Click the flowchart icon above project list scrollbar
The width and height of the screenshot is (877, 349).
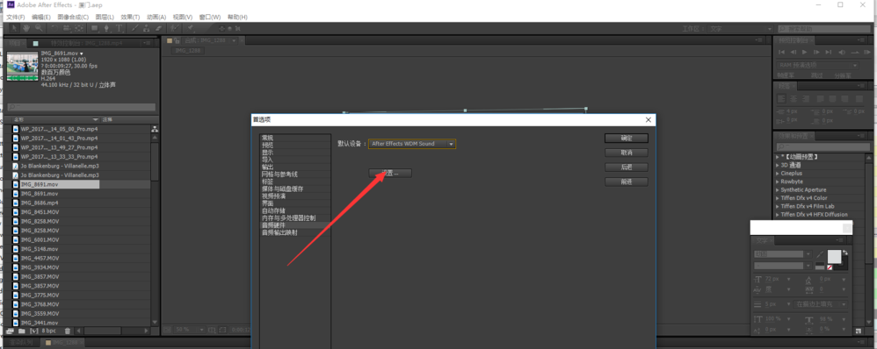pos(155,130)
